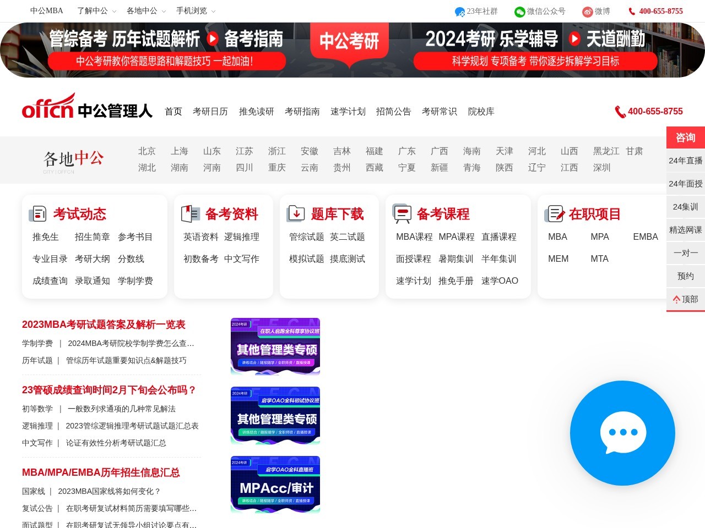Open the MPAcc/审计 course banner thumbnail
The width and height of the screenshot is (705, 528).
pos(275,485)
